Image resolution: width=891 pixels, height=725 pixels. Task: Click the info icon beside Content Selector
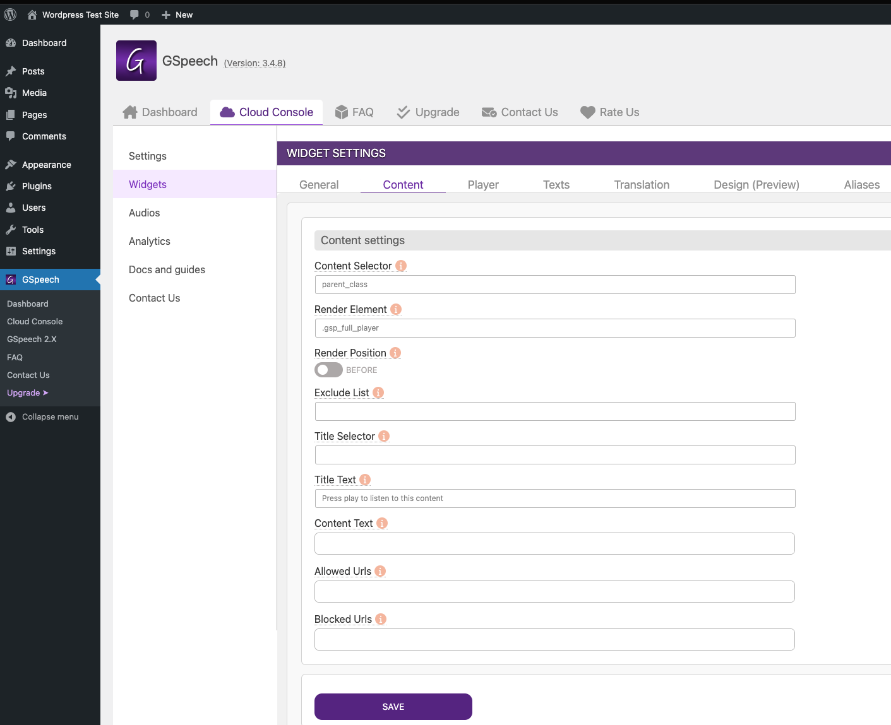401,266
